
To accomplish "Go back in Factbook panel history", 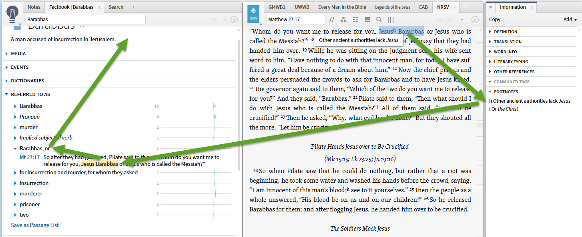I will [x=214, y=20].
